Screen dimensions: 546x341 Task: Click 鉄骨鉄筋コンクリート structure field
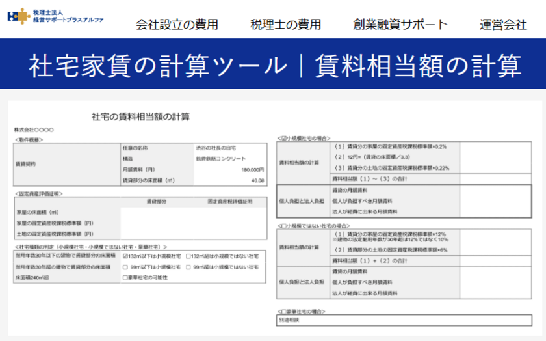pos(230,159)
